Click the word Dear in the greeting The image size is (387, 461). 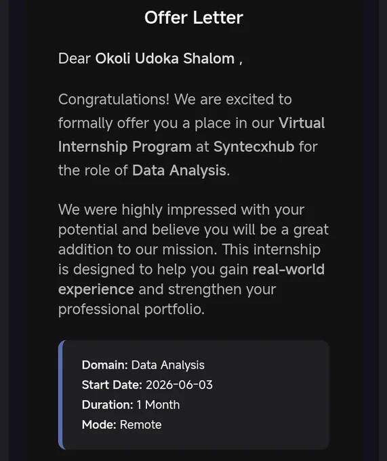(x=75, y=58)
